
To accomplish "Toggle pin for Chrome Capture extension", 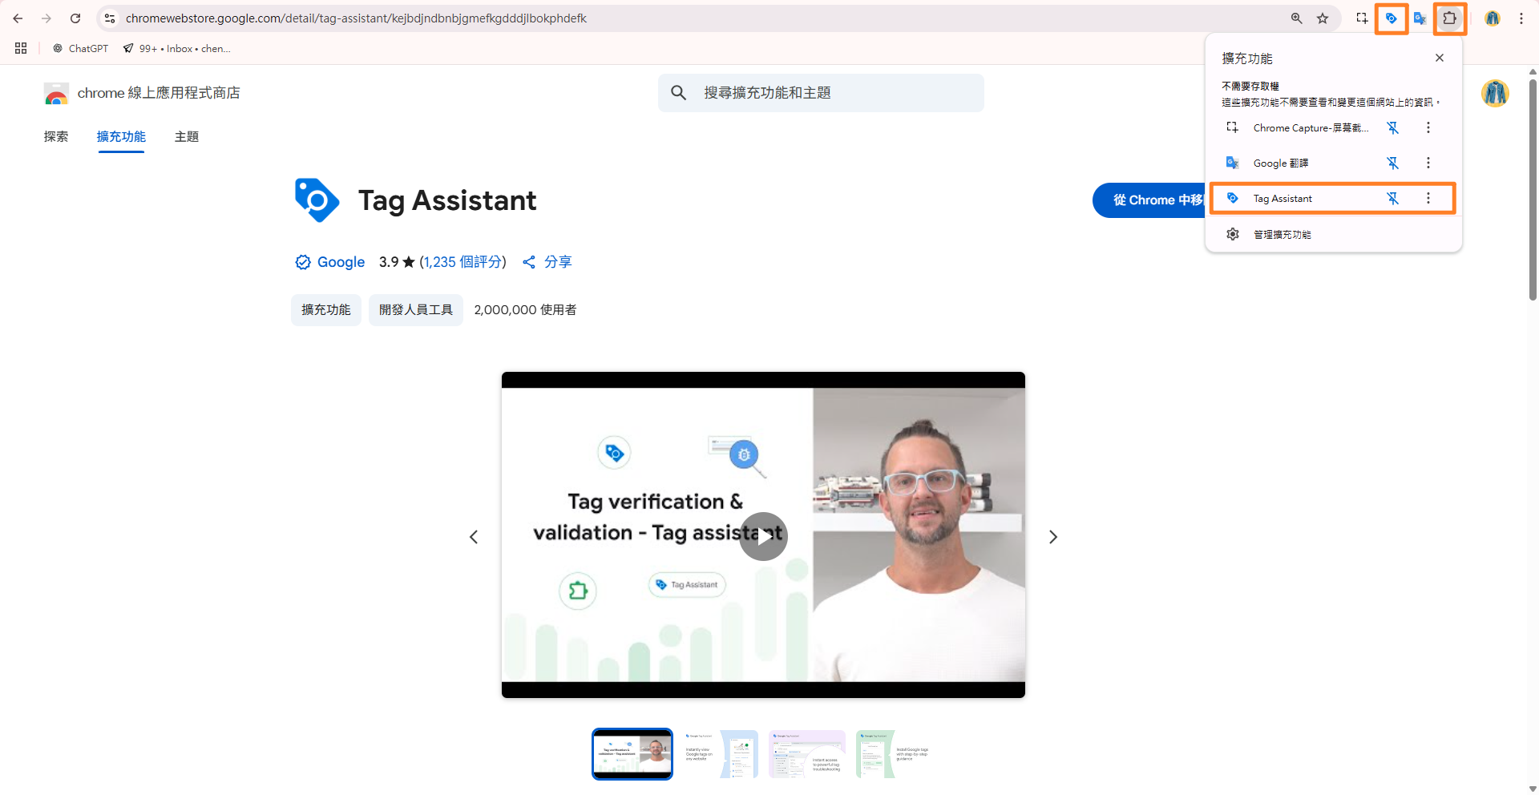I will (x=1393, y=127).
